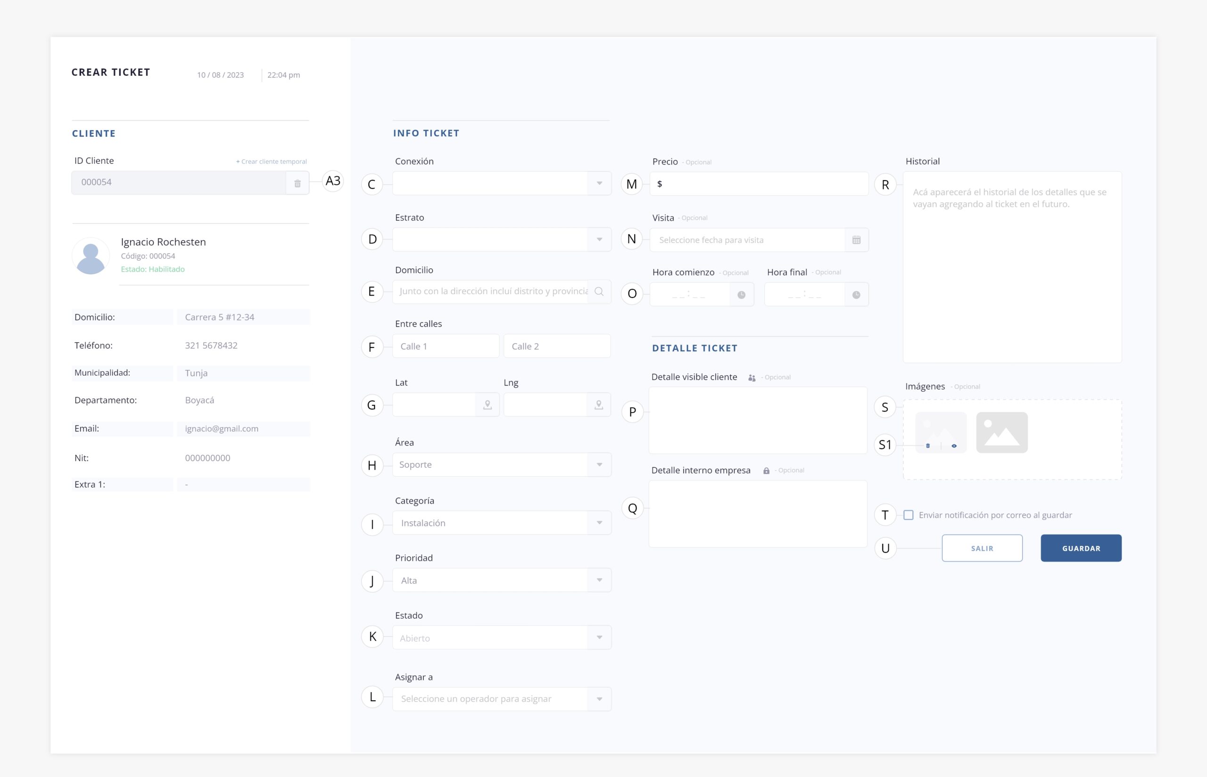Enable Enviar notificación por correo checkbox
Viewport: 1207px width, 777px height.
909,515
